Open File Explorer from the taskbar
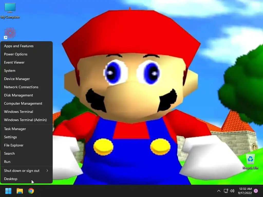 click(x=20, y=191)
